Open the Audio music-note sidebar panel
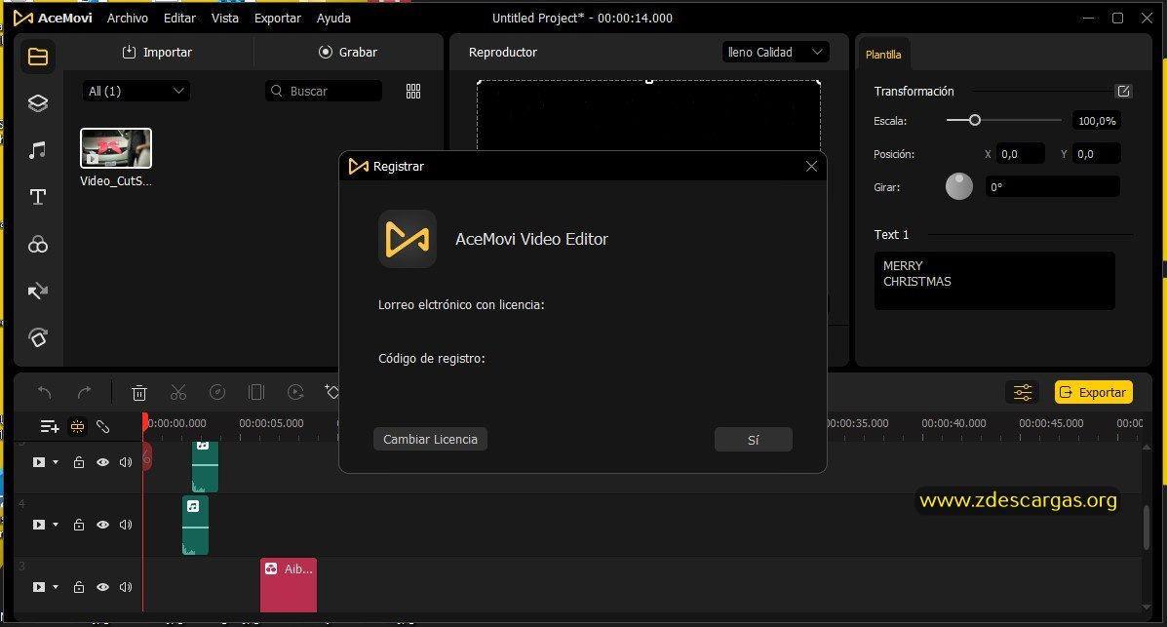Image resolution: width=1167 pixels, height=627 pixels. (x=38, y=150)
